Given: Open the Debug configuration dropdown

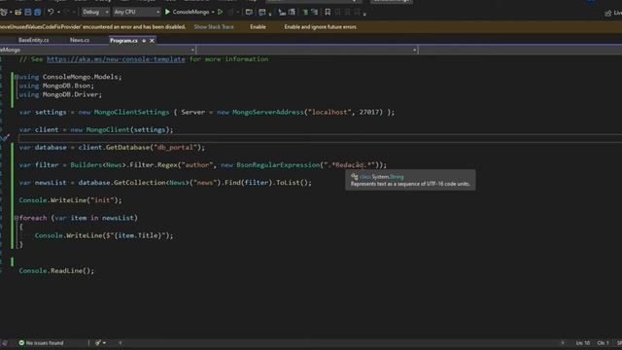Looking at the screenshot, I should point(95,12).
